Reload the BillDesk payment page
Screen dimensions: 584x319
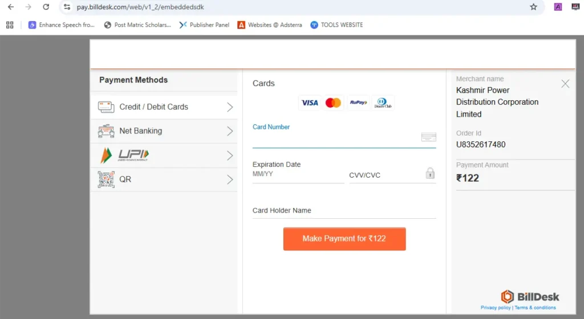(46, 7)
